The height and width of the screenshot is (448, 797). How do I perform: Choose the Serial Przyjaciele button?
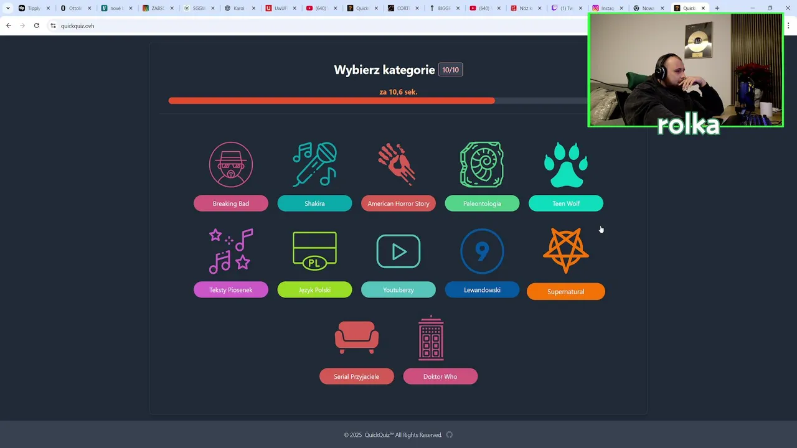356,376
